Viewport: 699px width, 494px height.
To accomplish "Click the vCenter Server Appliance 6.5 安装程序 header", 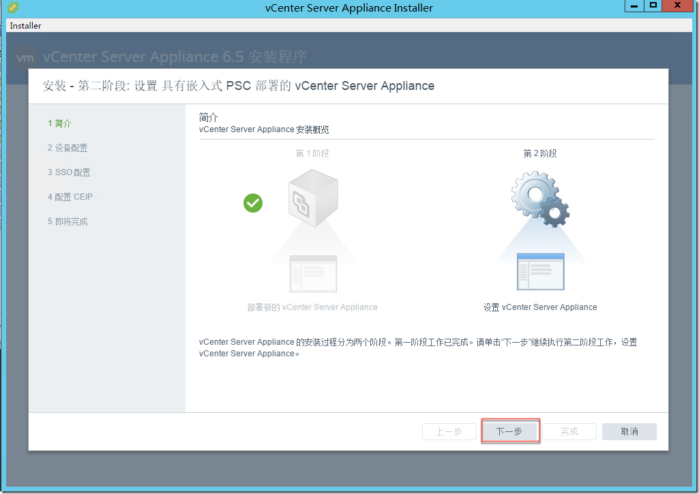I will 175,57.
